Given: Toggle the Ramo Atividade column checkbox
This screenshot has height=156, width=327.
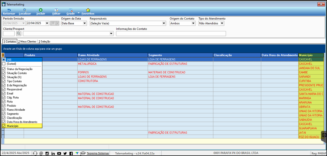Looking at the screenshot, I should coord(4,110).
